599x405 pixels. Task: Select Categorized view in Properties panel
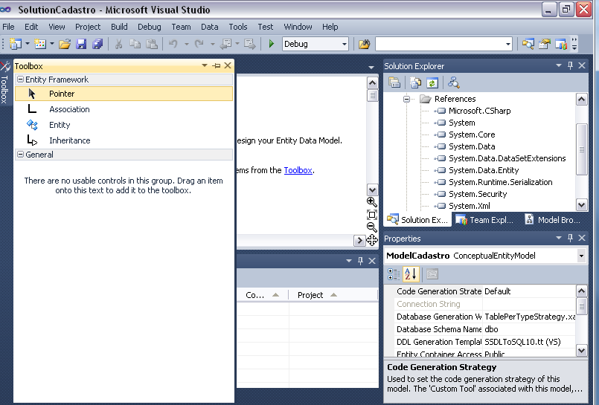[394, 273]
